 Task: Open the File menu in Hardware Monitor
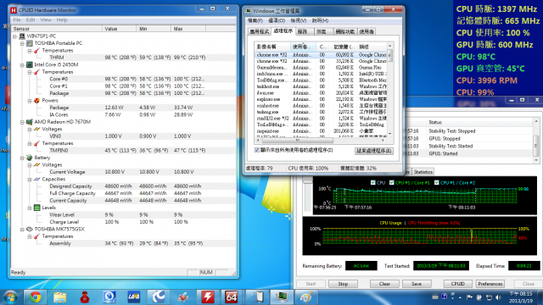pos(17,20)
